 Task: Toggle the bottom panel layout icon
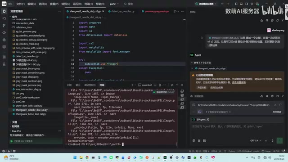[241, 4]
